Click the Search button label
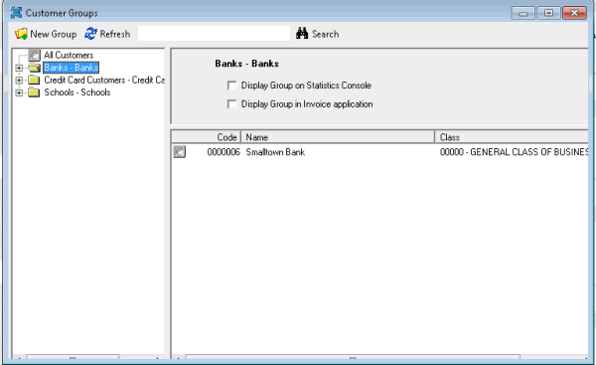 326,34
